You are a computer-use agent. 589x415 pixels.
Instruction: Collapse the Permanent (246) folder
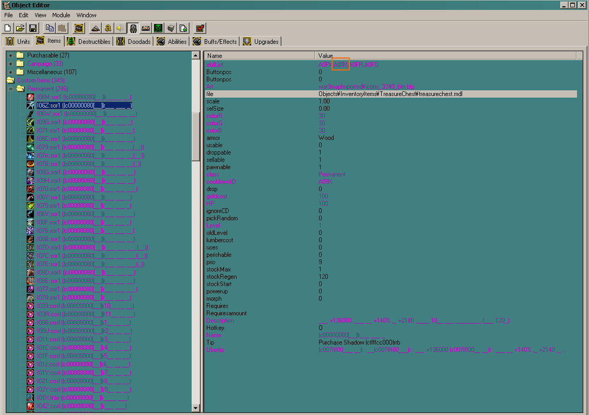pos(10,89)
